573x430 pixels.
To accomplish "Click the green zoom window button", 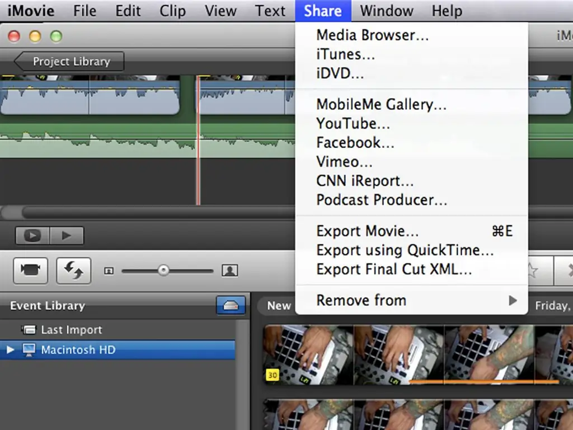I will (x=57, y=36).
